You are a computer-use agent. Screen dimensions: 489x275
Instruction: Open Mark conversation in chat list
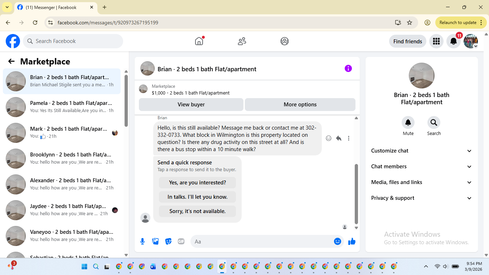click(x=62, y=133)
